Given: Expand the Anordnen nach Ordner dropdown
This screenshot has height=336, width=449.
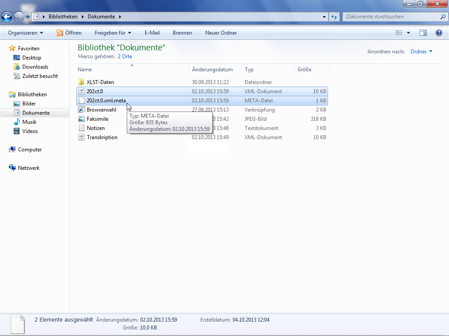Looking at the screenshot, I should (x=421, y=52).
